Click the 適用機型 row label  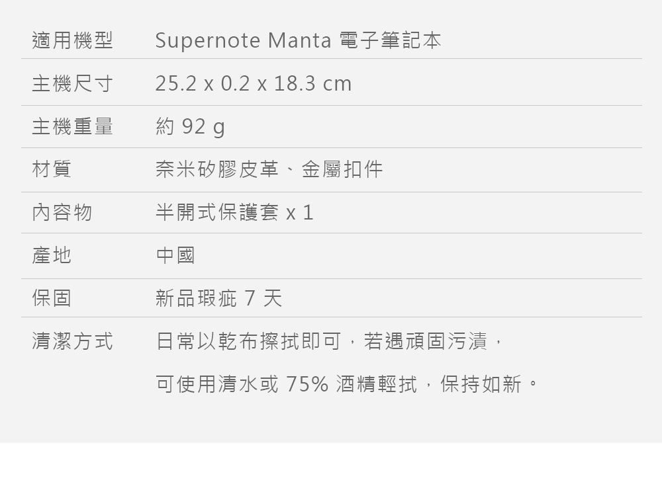72,41
